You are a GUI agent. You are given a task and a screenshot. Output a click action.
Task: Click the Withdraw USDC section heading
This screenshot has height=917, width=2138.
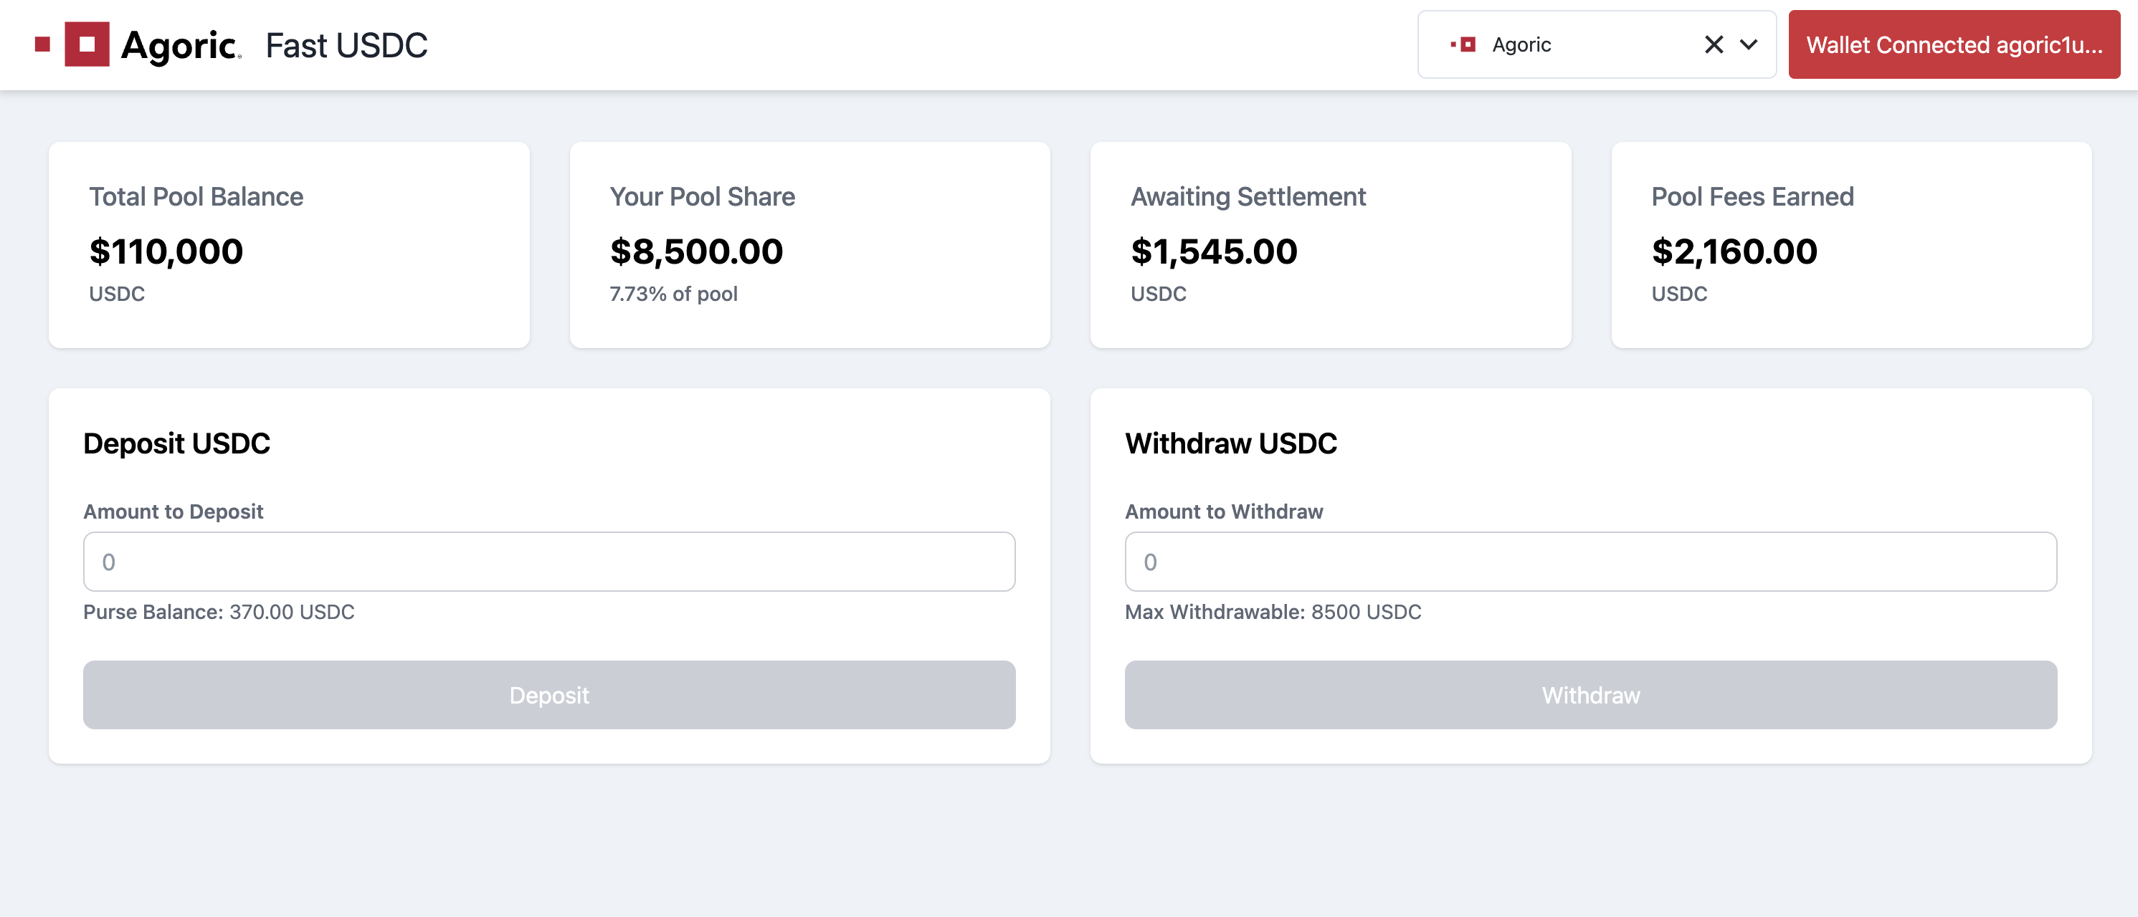(x=1231, y=443)
